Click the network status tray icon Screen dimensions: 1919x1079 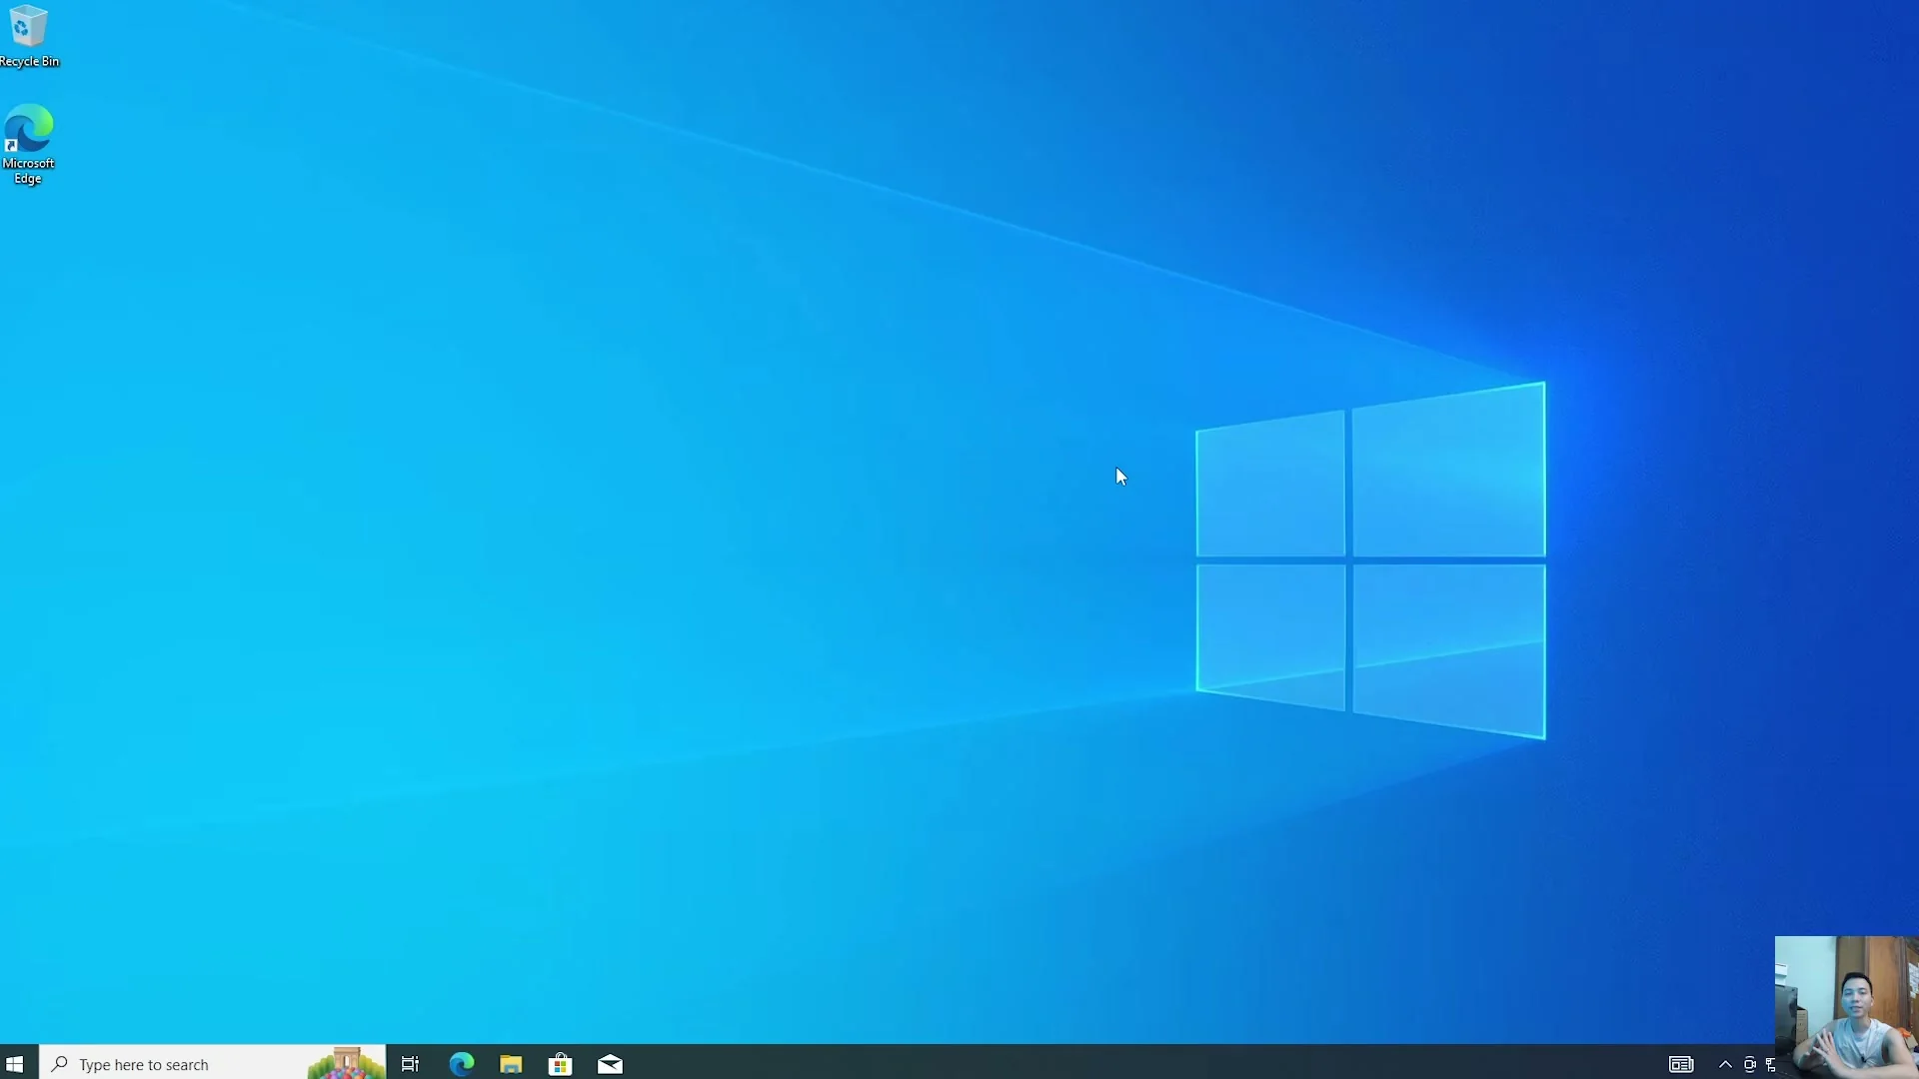[x=1770, y=1065]
